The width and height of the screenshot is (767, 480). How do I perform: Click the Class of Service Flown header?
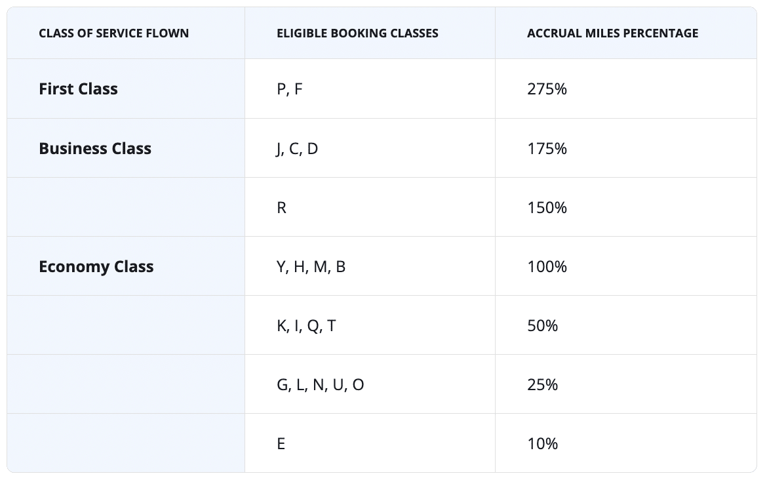point(113,33)
